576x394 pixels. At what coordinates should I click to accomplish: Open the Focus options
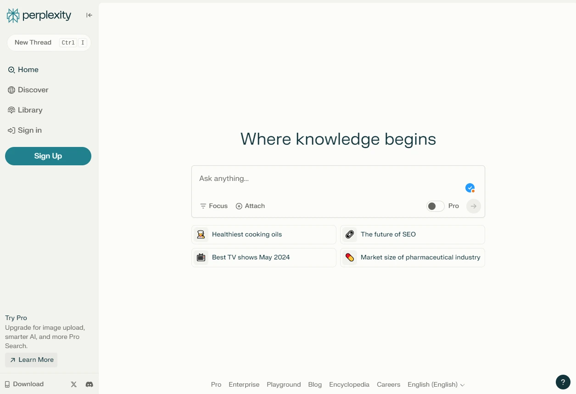pyautogui.click(x=214, y=206)
